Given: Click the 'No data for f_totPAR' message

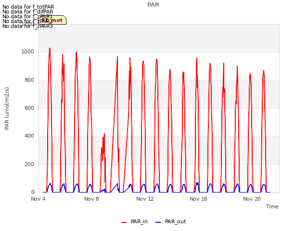Looking at the screenshot, I should [x=28, y=7].
